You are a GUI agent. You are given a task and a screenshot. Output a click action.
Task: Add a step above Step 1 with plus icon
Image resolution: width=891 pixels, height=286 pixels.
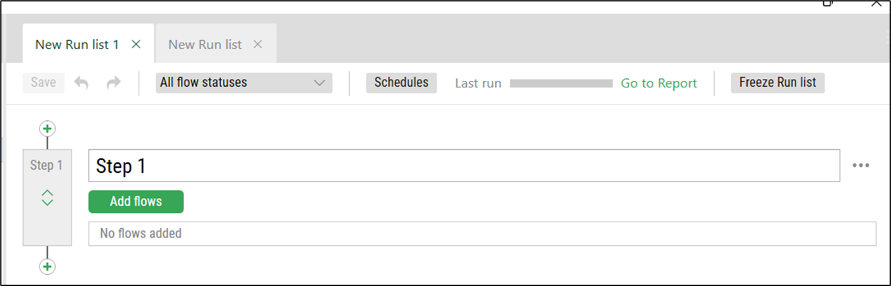click(47, 128)
